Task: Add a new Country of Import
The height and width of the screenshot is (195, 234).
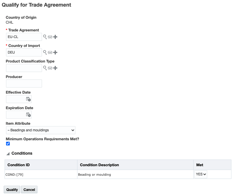Action: (x=56, y=52)
